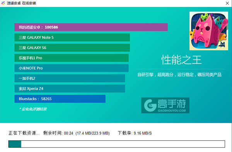Screen dimensions: 232x152
Task: Click the 正在下载资源 status text
Action: pyautogui.click(x=24, y=133)
